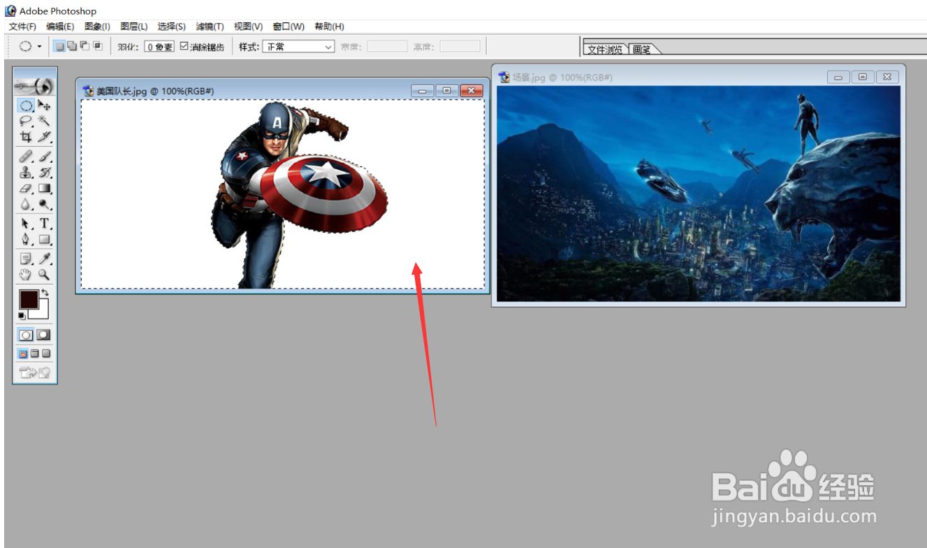Switch to the 文件浏览 tab
The height and width of the screenshot is (548, 927).
pyautogui.click(x=605, y=50)
